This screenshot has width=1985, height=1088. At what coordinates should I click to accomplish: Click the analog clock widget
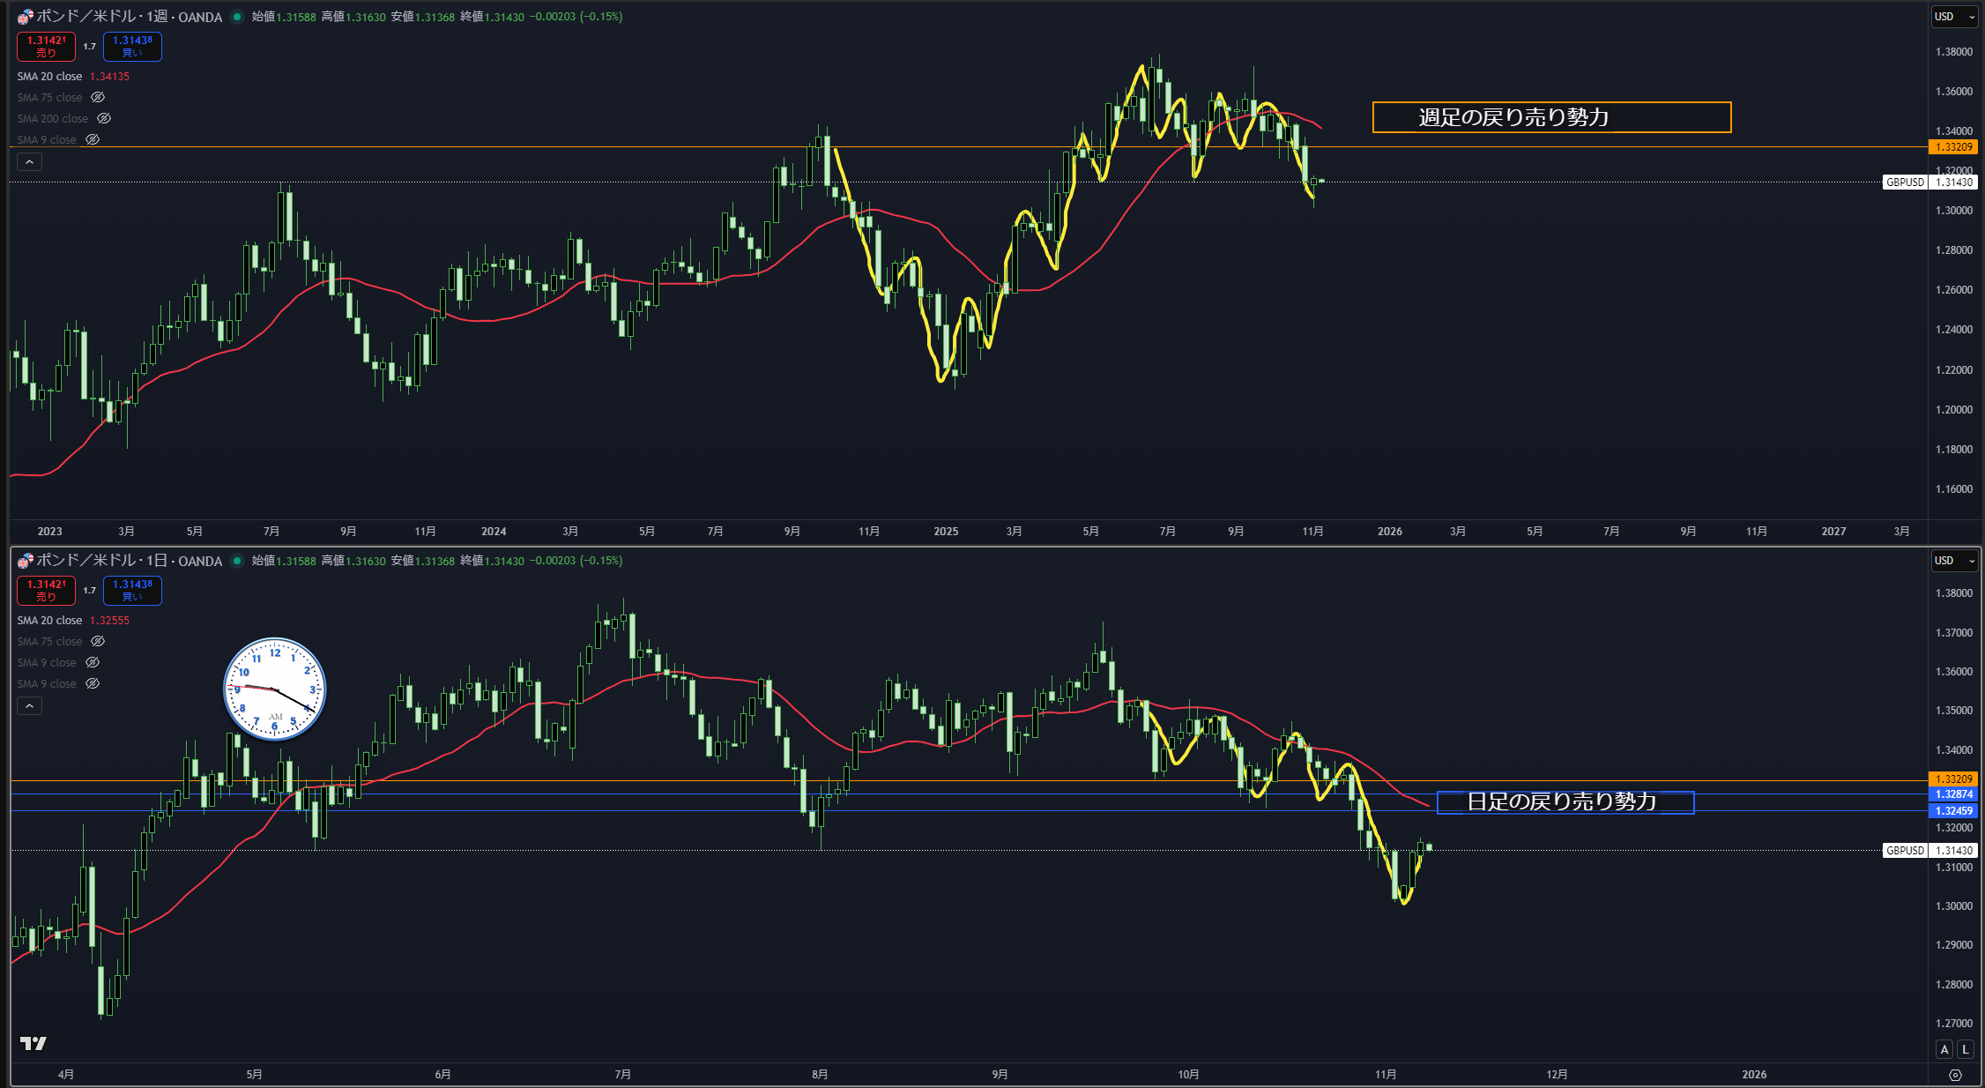click(x=275, y=689)
